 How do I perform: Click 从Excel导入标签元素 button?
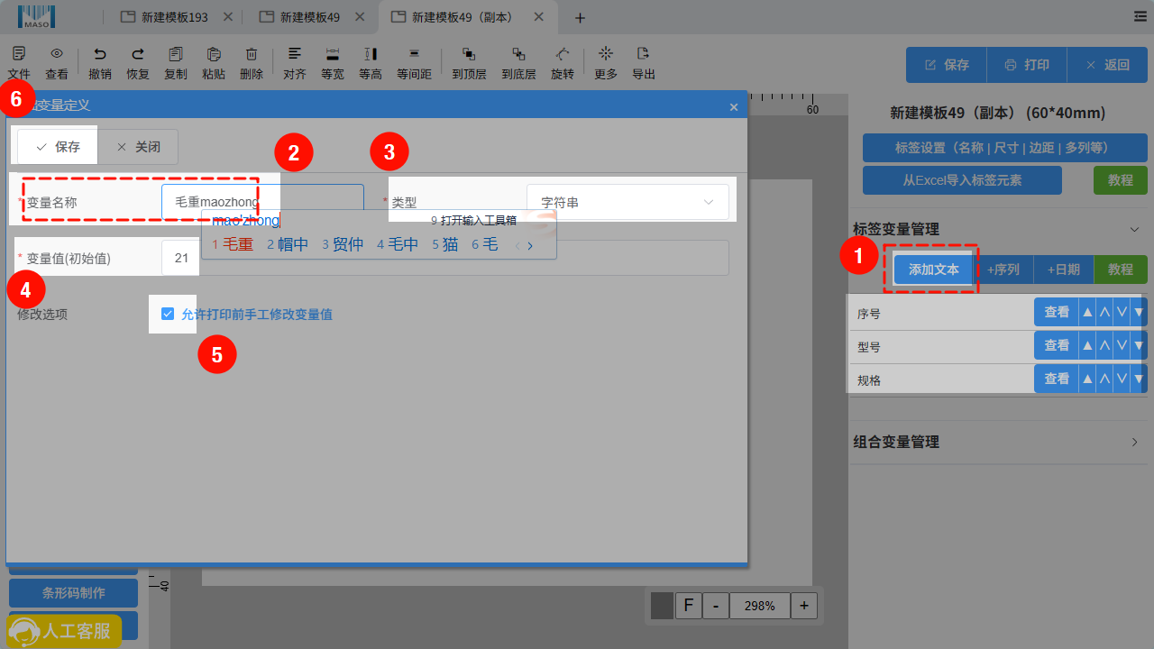click(962, 180)
